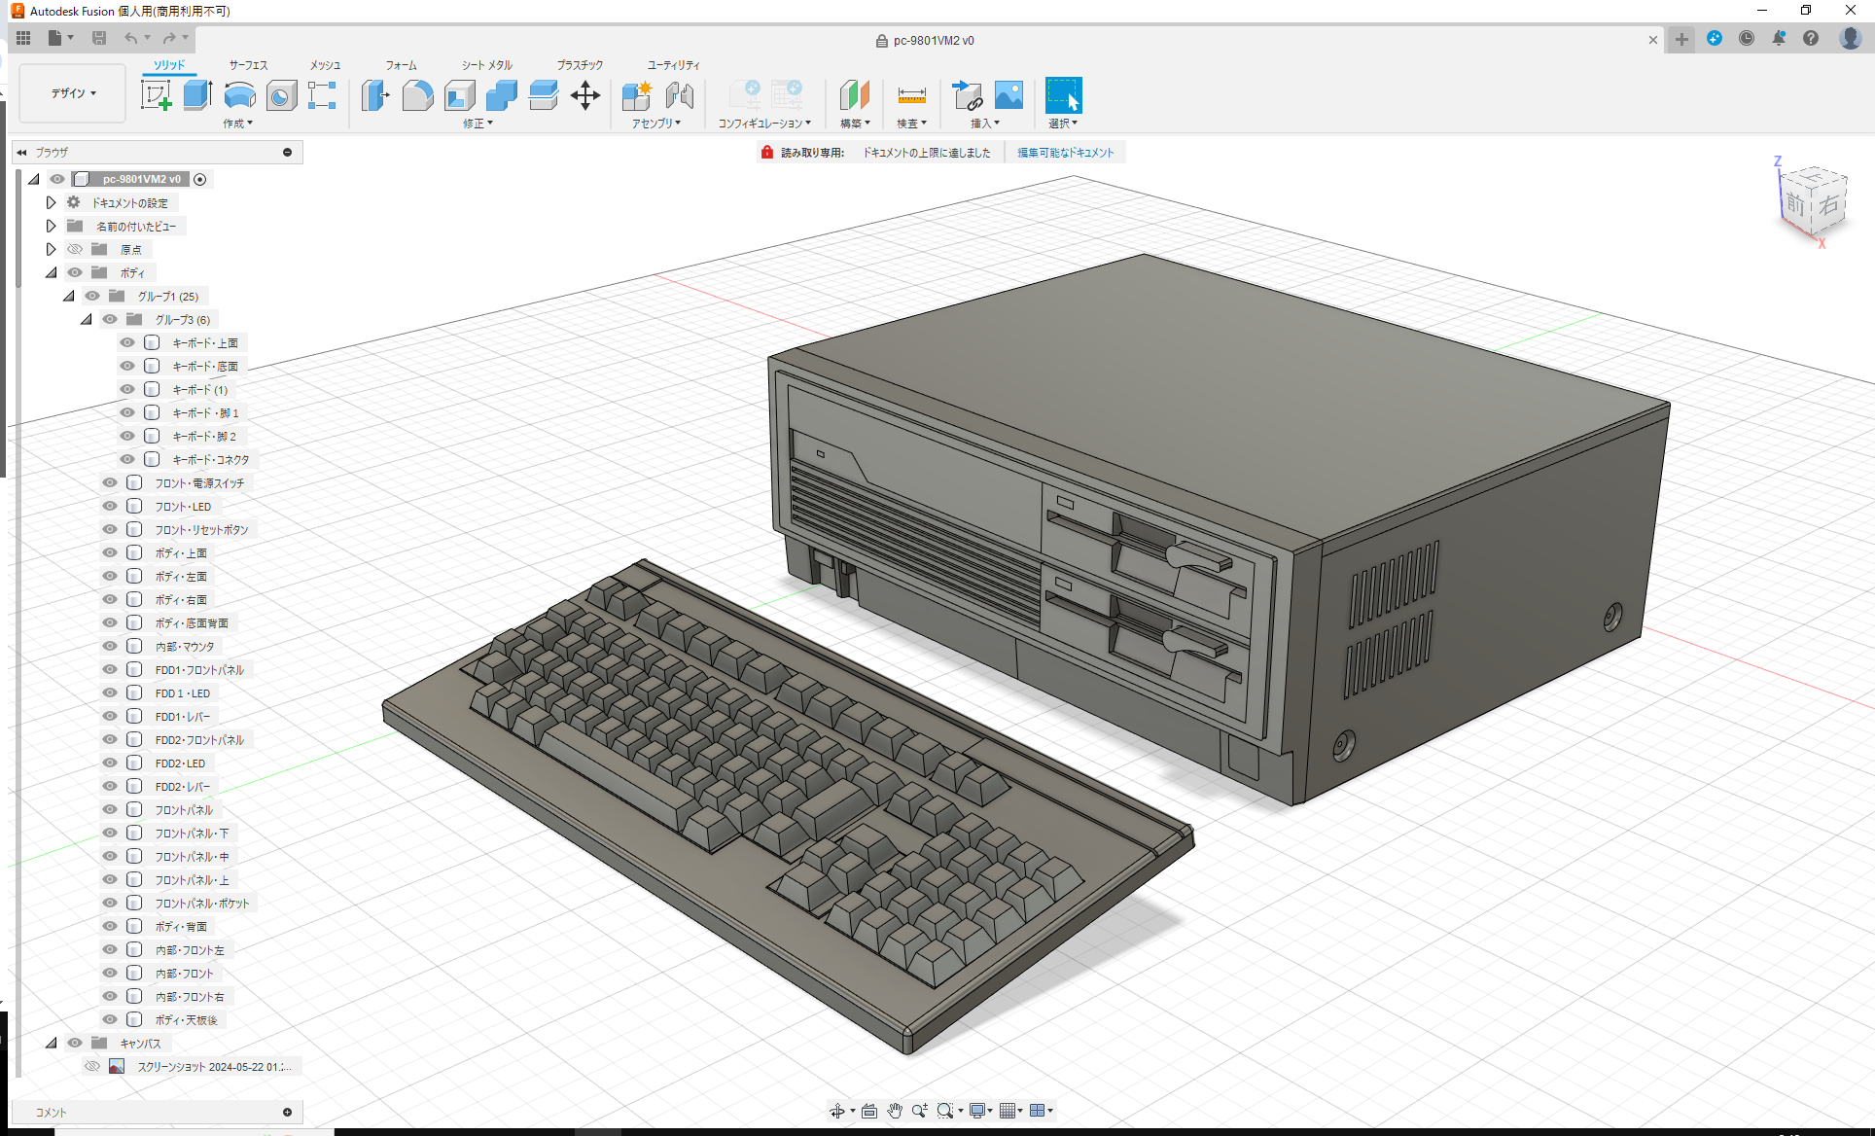1875x1136 pixels.
Task: Launch the Fillet tool in 修正 section
Action: (x=417, y=95)
